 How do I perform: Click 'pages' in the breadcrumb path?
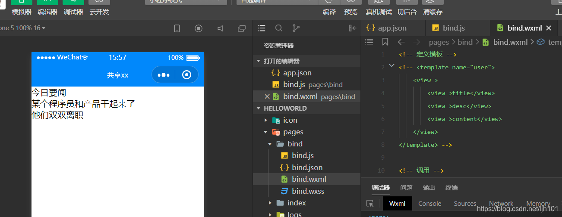pos(439,42)
